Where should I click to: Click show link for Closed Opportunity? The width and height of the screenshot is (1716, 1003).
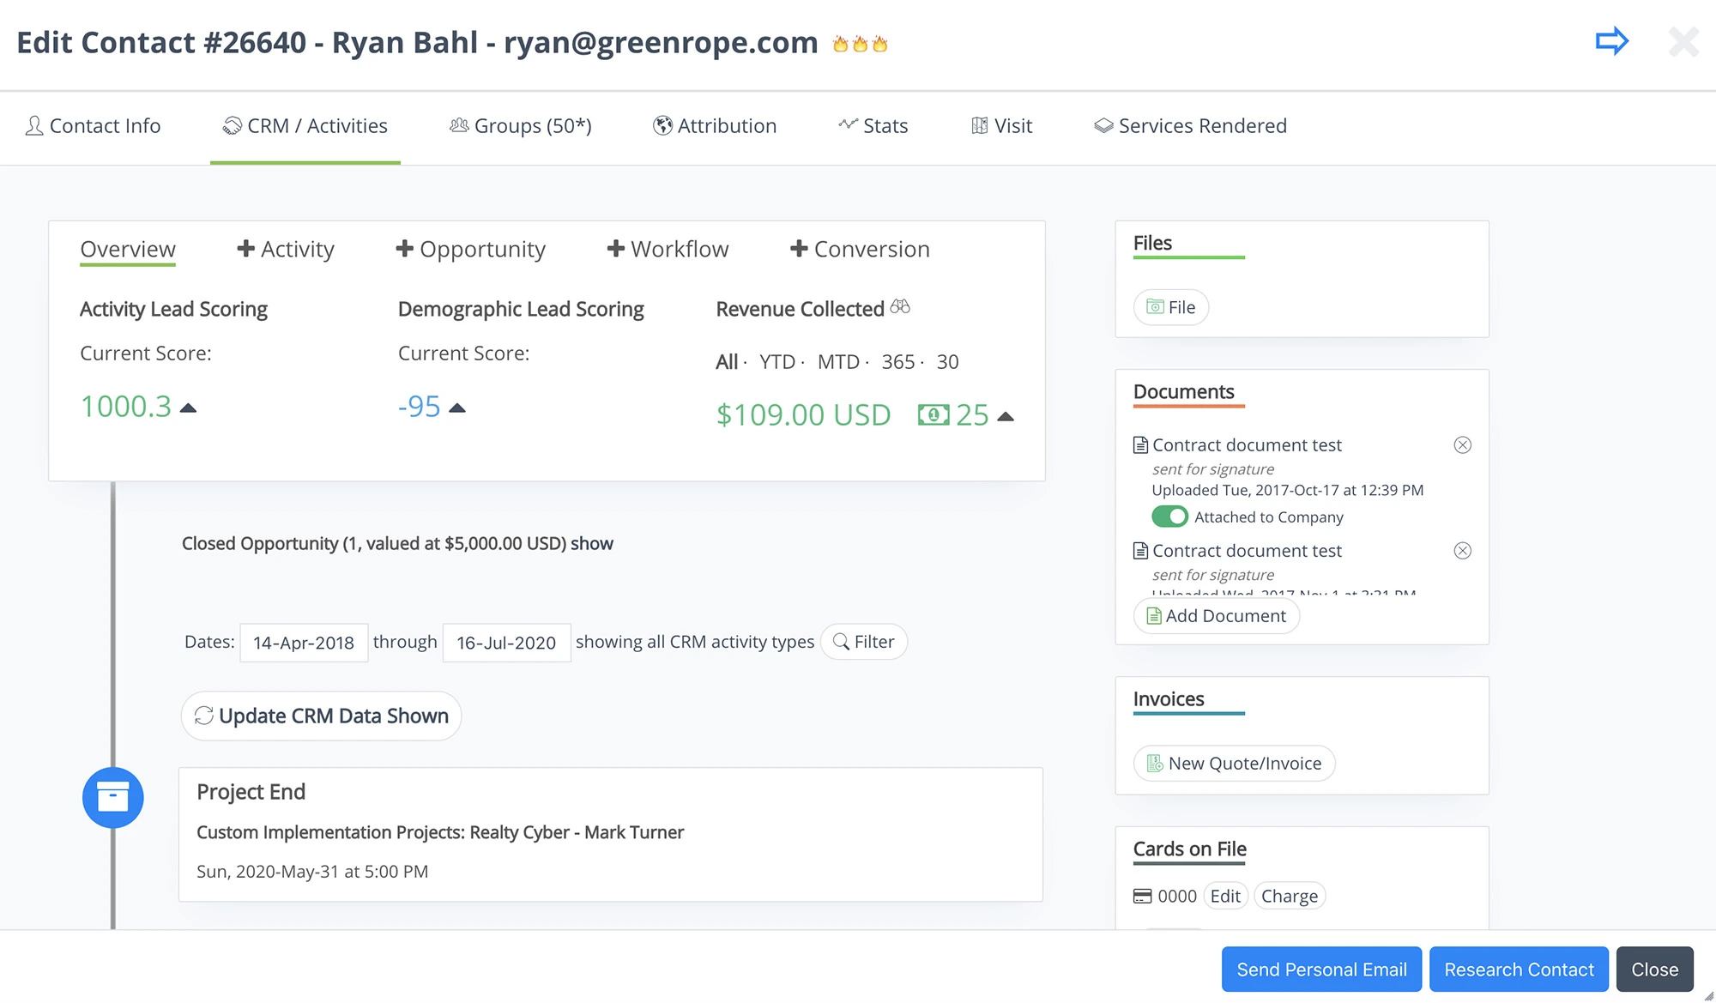pos(592,544)
